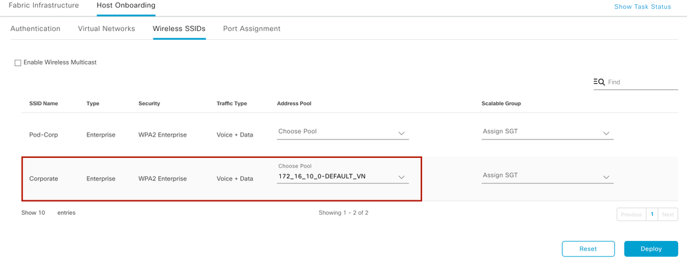This screenshot has width=687, height=269.
Task: Click the Deploy button
Action: (651, 248)
